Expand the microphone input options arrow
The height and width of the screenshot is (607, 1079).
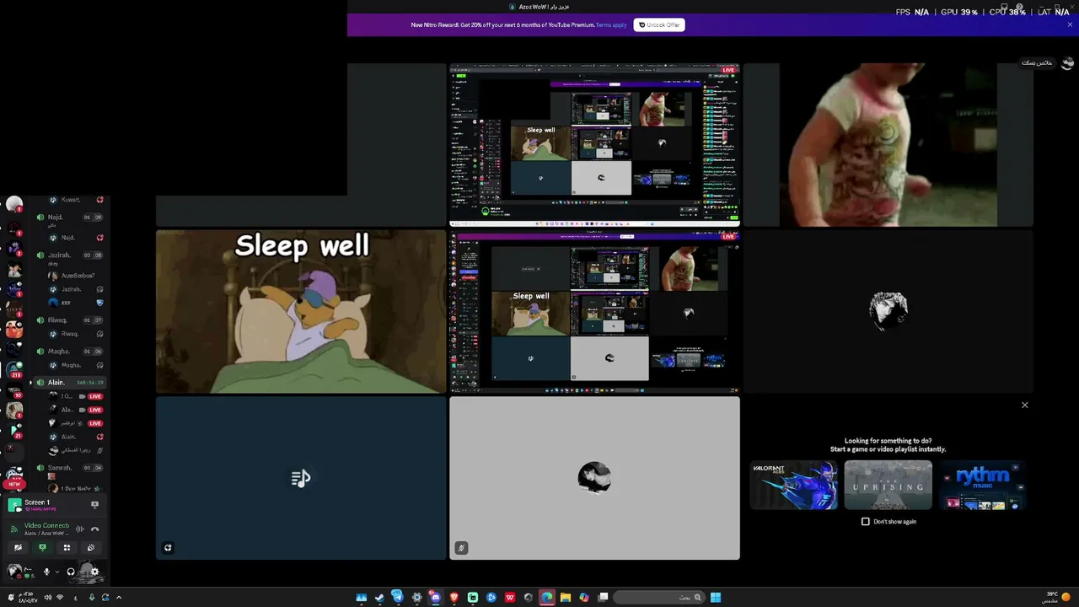pyautogui.click(x=57, y=572)
